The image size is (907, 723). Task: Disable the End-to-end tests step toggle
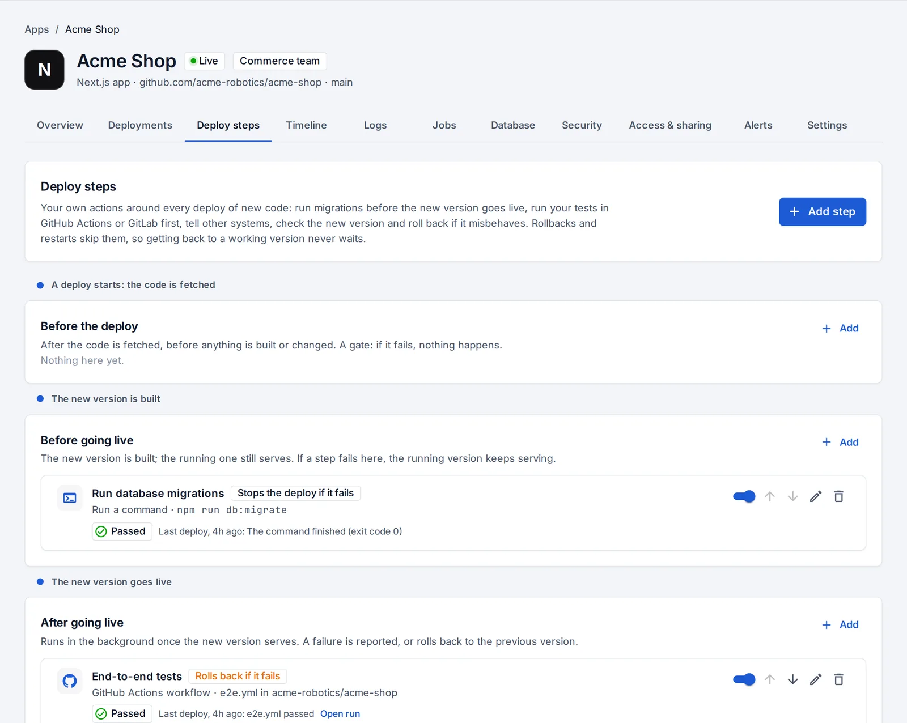744,679
